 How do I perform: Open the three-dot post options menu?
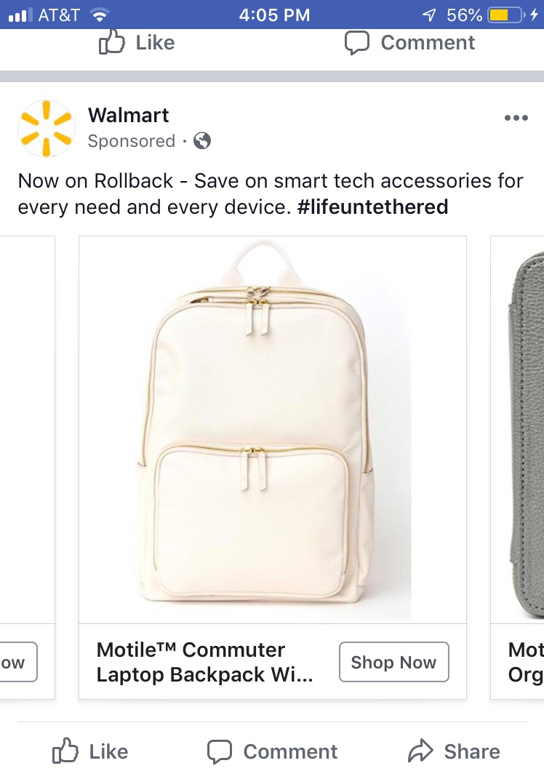point(516,119)
